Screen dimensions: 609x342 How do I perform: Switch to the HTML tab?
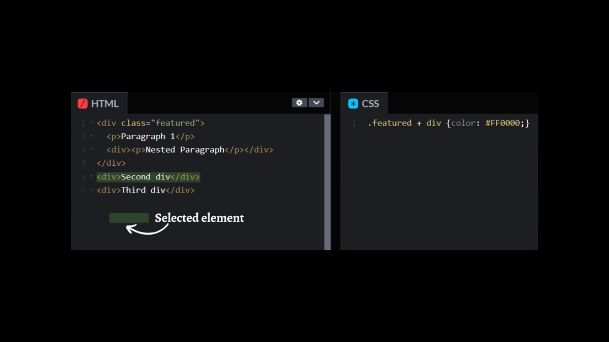click(x=99, y=103)
